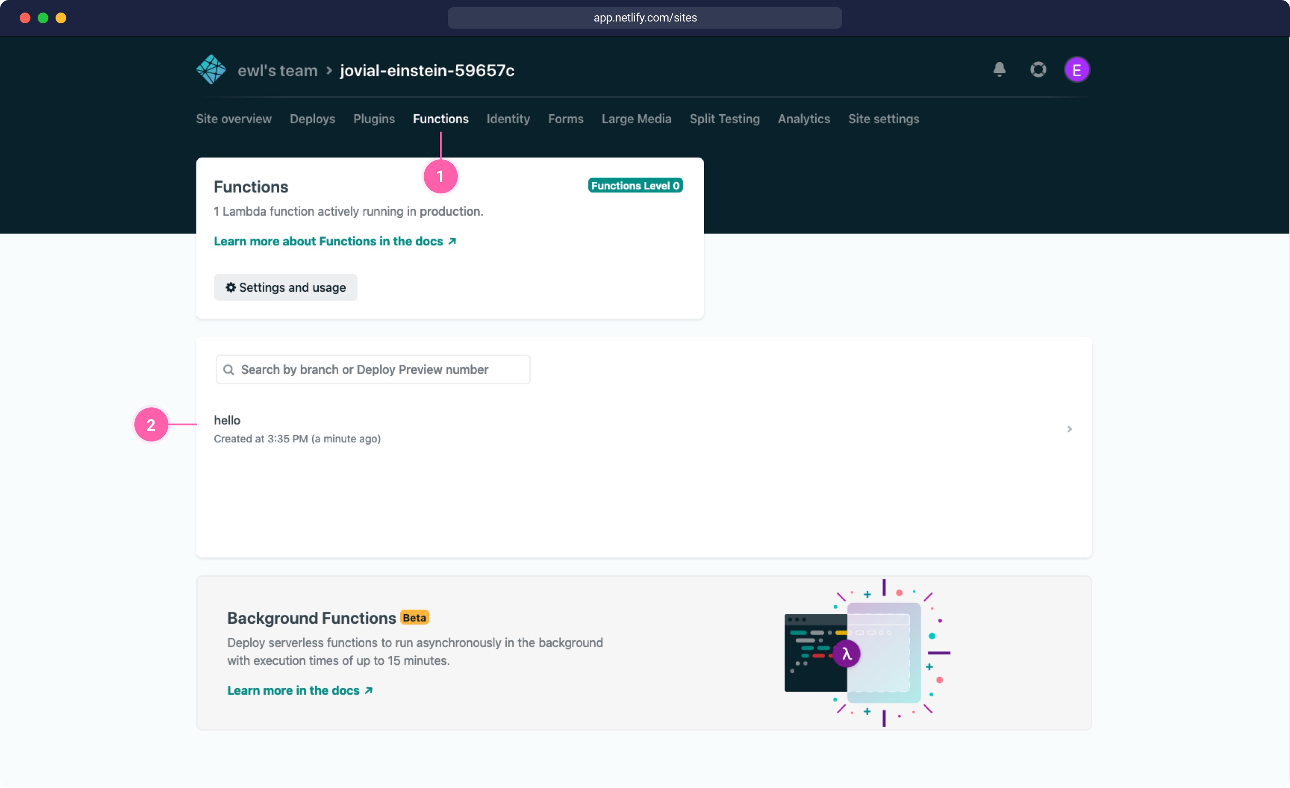Go to the Site overview tab

click(234, 119)
